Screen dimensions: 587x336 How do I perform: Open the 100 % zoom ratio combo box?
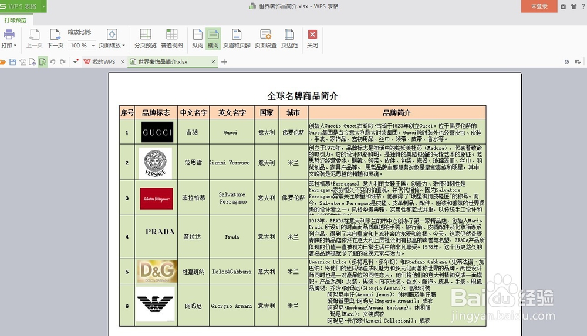click(82, 46)
